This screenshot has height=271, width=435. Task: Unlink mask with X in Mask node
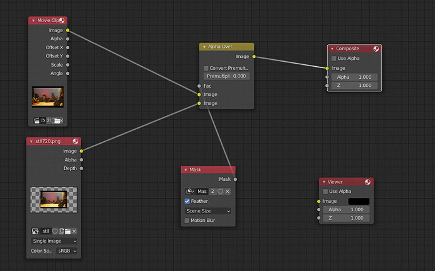coord(228,192)
